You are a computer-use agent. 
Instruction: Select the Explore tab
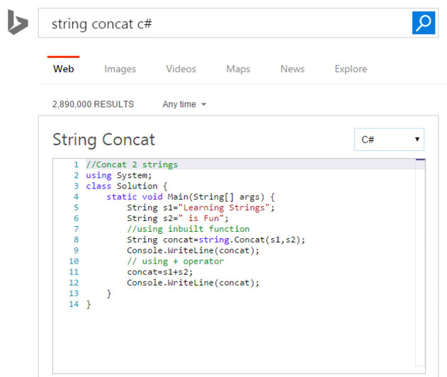click(351, 69)
